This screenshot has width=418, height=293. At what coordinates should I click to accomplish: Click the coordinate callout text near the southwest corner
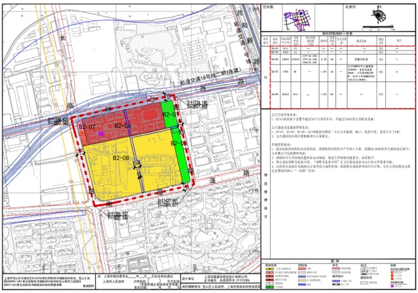click(x=118, y=216)
